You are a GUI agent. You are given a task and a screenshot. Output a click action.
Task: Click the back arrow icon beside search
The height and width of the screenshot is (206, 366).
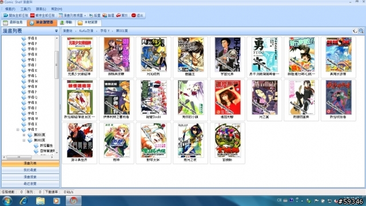pos(355,31)
